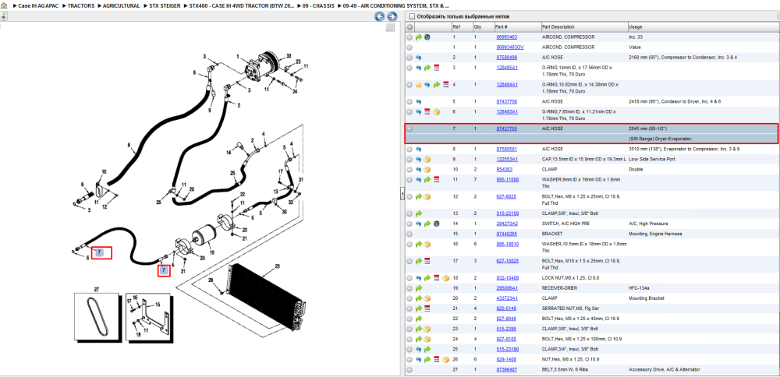The width and height of the screenshot is (780, 377).
Task: Click blue back arrow on part 87437756 row
Action: [419, 102]
